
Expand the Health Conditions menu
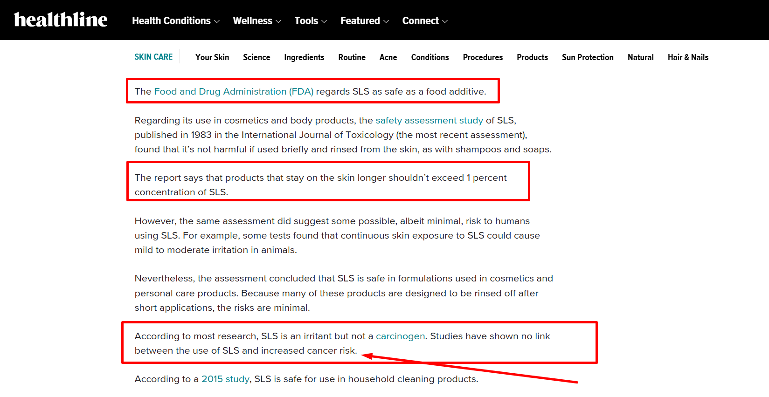(x=176, y=21)
